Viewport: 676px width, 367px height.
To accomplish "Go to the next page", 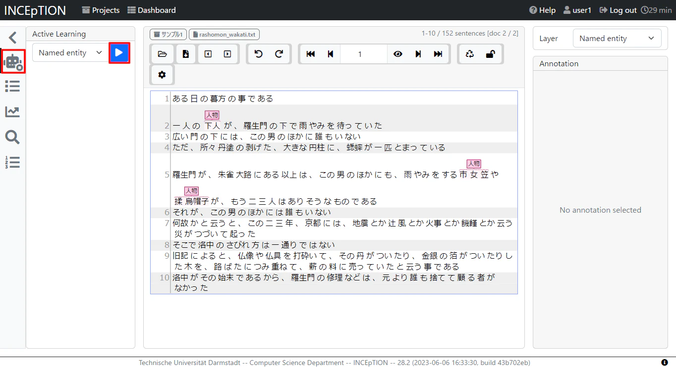I will pos(418,54).
